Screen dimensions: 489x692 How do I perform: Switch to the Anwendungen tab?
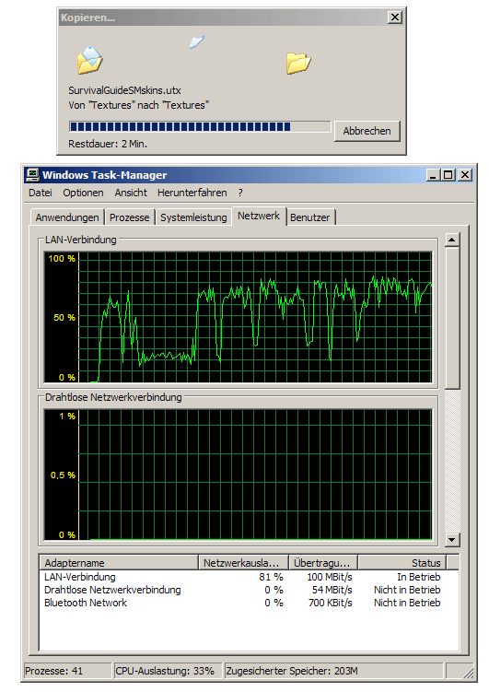67,217
